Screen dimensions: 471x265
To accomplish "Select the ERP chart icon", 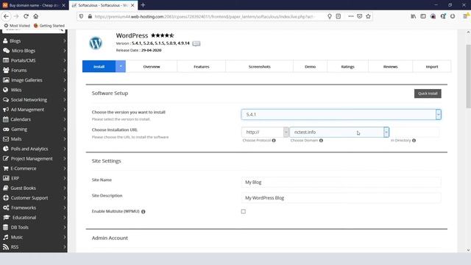I will pyautogui.click(x=6, y=178).
